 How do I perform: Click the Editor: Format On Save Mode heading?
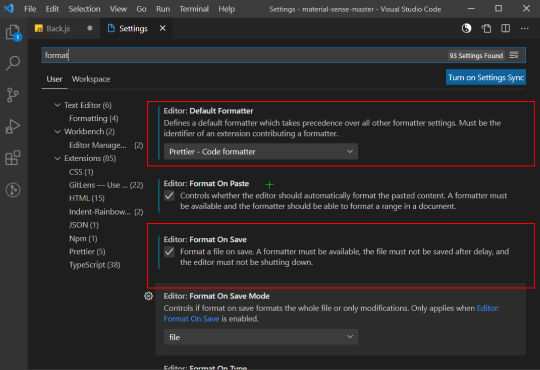(216, 296)
